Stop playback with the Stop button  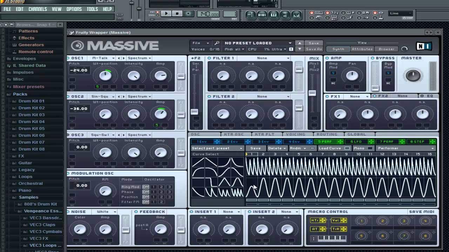pos(177,14)
